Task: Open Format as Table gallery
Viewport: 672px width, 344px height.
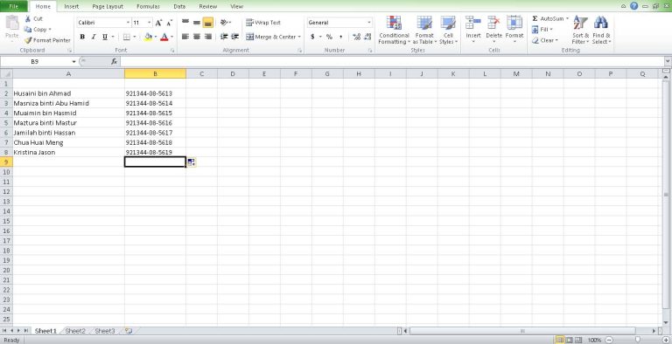Action: click(424, 30)
